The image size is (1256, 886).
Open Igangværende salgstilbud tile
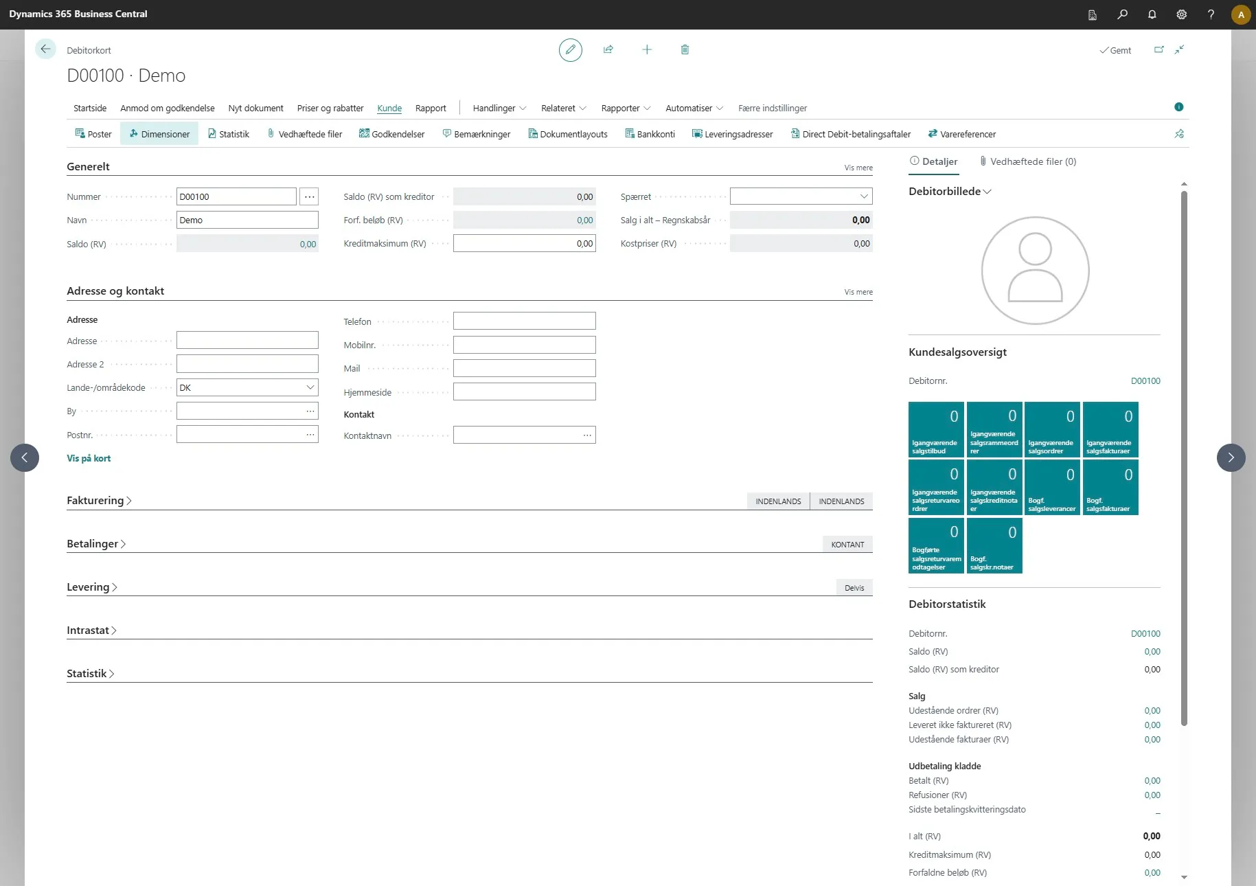(936, 429)
